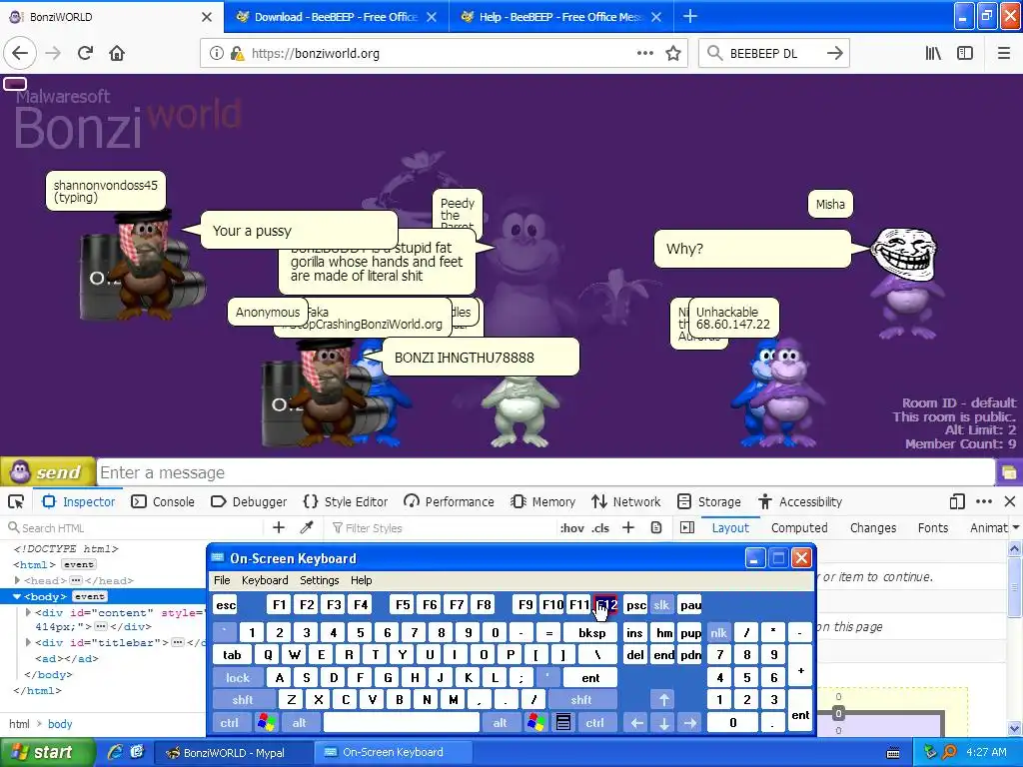
Task: Collapse the three-pane inspector toggle
Action: [687, 527]
